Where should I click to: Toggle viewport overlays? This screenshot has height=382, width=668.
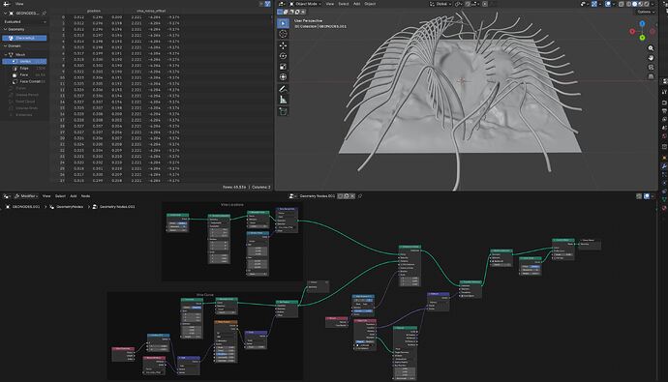[608, 4]
